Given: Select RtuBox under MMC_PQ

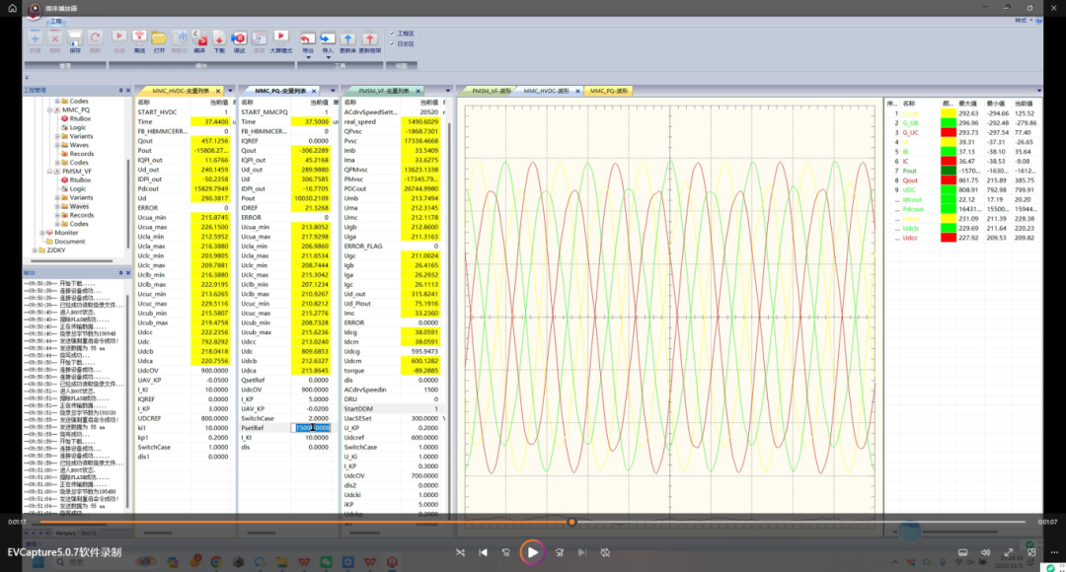Looking at the screenshot, I should (80, 118).
